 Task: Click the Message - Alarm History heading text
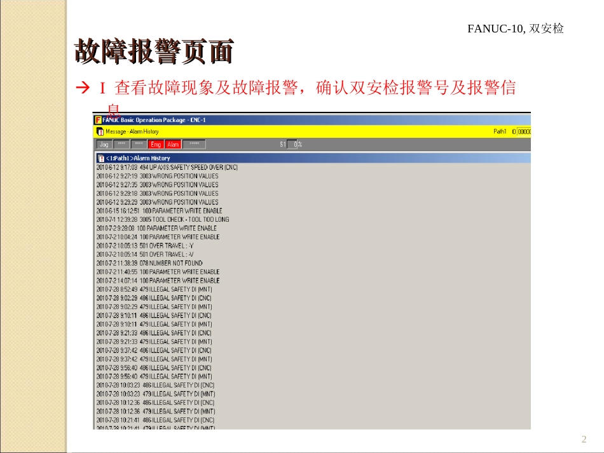pos(132,132)
